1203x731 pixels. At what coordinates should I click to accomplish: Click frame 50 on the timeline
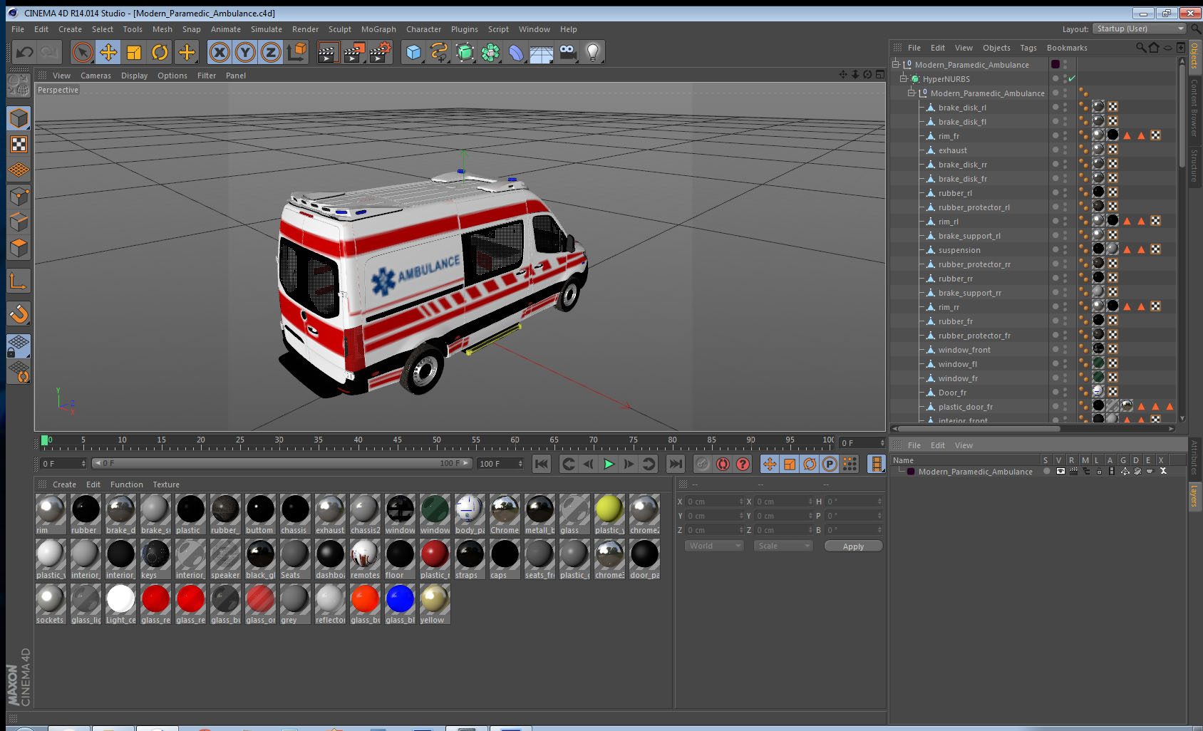(x=436, y=442)
